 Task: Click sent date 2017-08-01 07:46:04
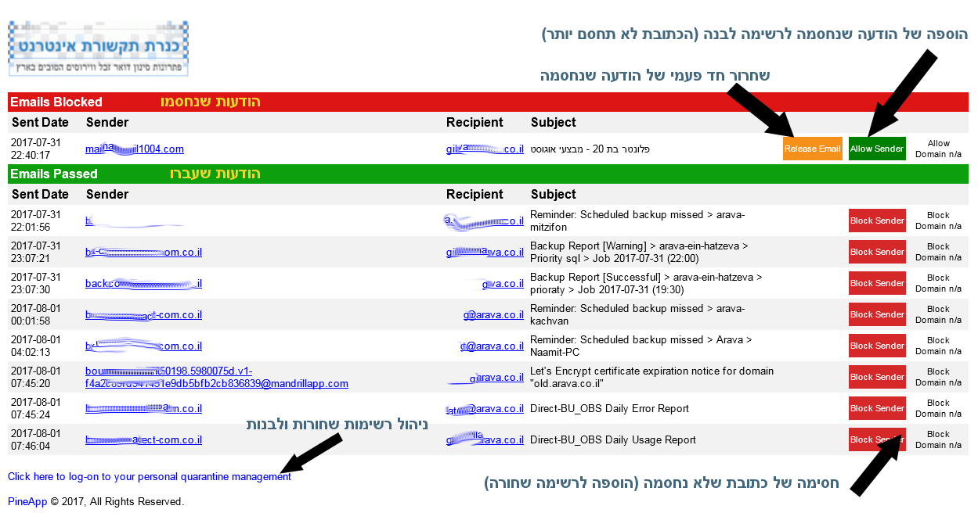click(x=36, y=439)
